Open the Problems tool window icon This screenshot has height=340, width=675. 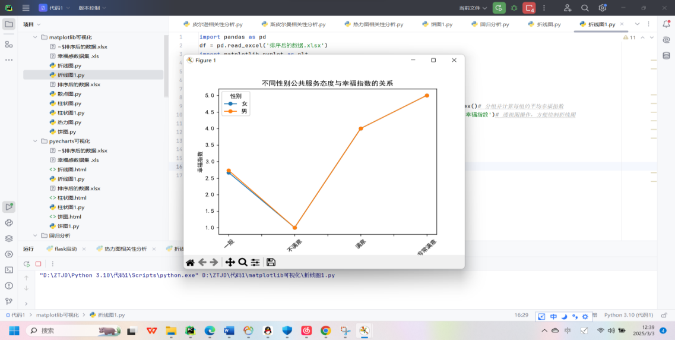click(x=9, y=285)
